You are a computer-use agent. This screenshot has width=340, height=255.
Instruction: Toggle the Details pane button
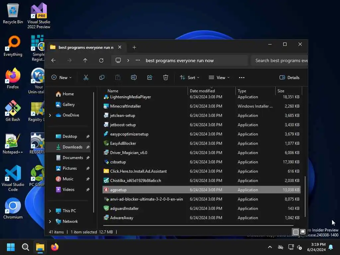(290, 77)
